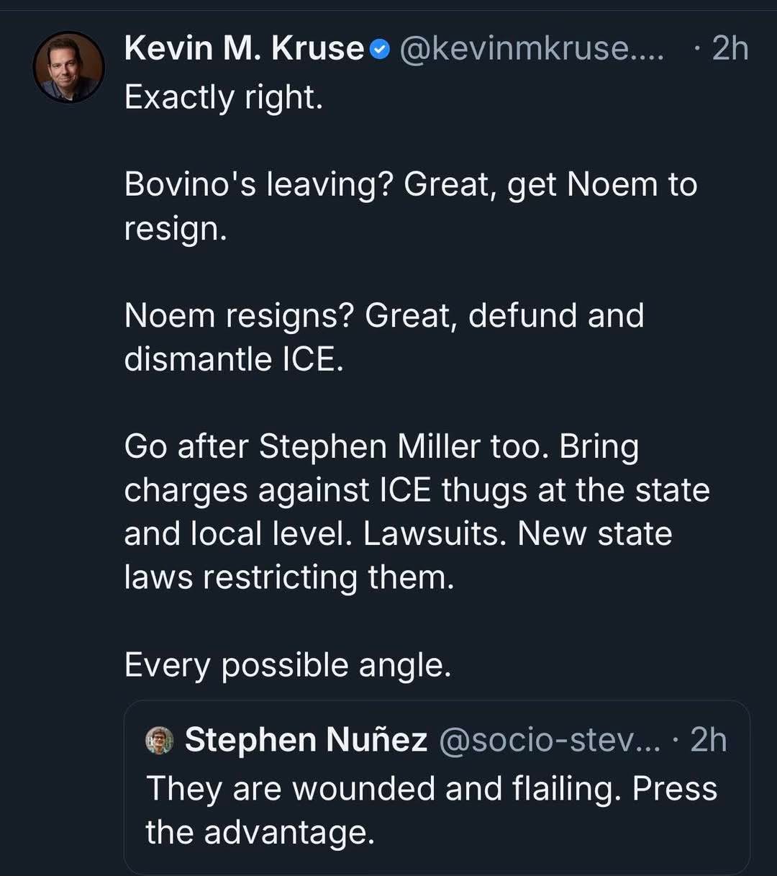Click the "and local level. Lawsuits." line

398,533
